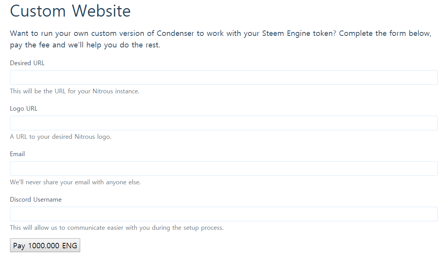The width and height of the screenshot is (444, 256).
Task: Click the Custom Website page heading
Action: click(70, 11)
